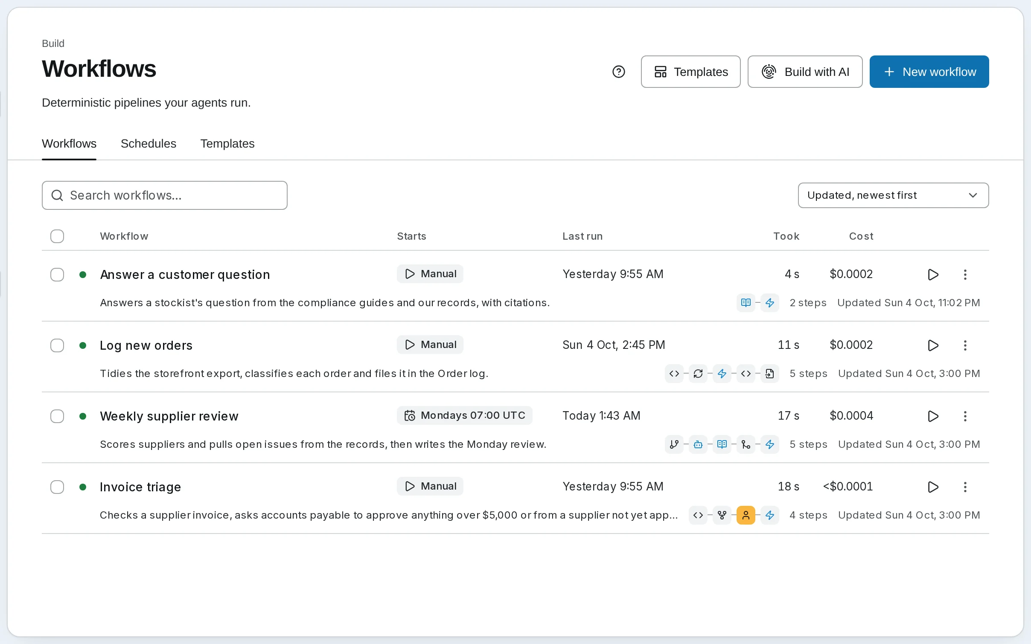
Task: Open the Weekly supplier review workflow
Action: tap(169, 416)
